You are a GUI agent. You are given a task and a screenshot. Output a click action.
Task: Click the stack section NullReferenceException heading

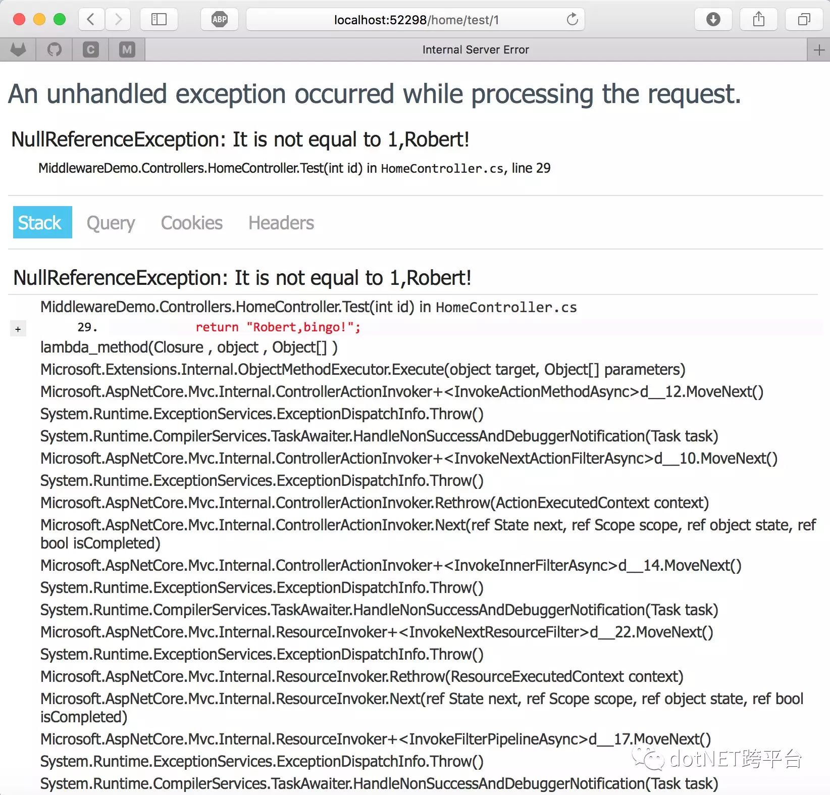tap(242, 278)
